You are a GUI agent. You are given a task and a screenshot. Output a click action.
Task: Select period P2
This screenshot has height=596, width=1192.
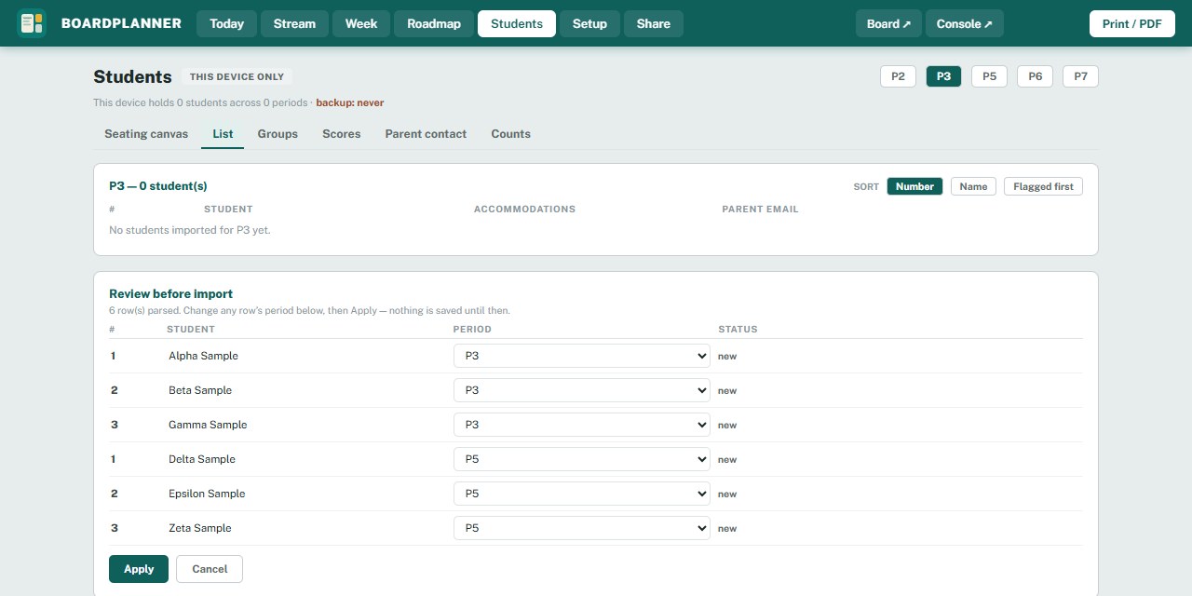coord(898,76)
